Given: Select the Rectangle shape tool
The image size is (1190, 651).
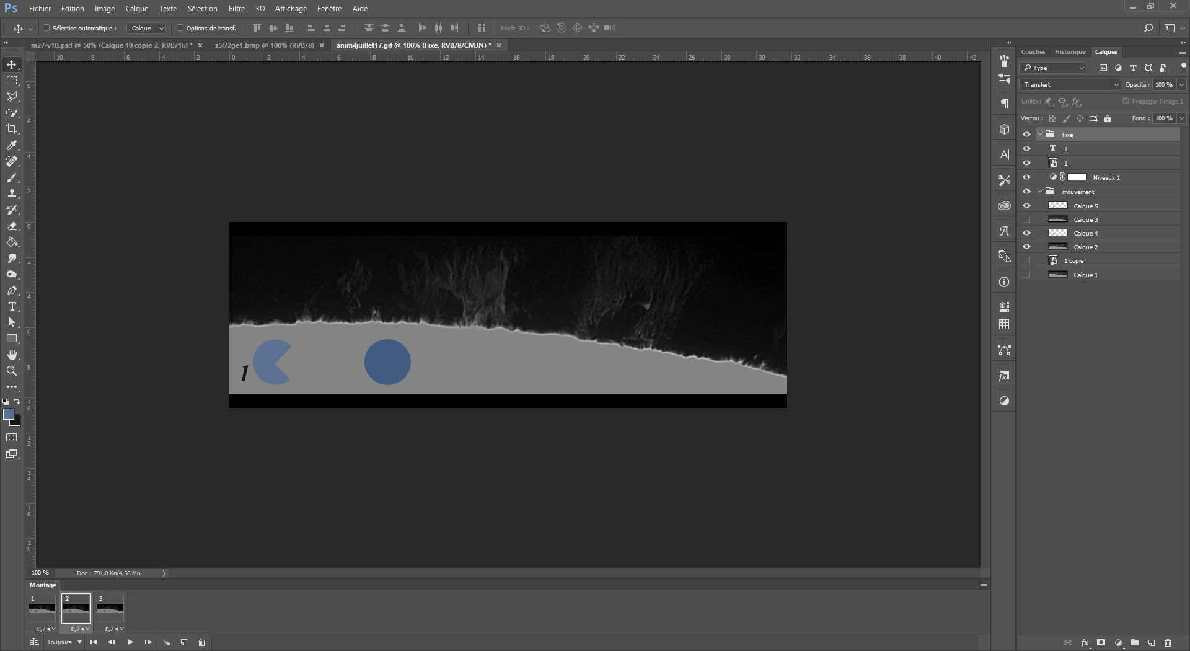Looking at the screenshot, I should point(12,339).
